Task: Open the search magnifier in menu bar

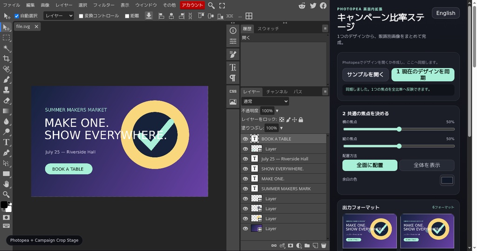Action: pos(211,6)
